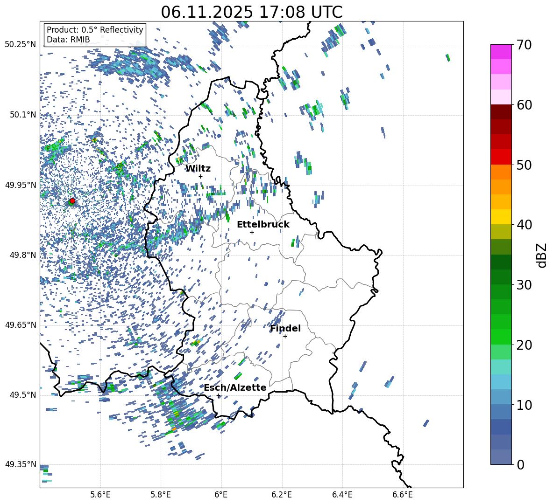Screen dimensions: 553x504
Task: Click the dBZ colorbar axis label
Action: [x=542, y=255]
